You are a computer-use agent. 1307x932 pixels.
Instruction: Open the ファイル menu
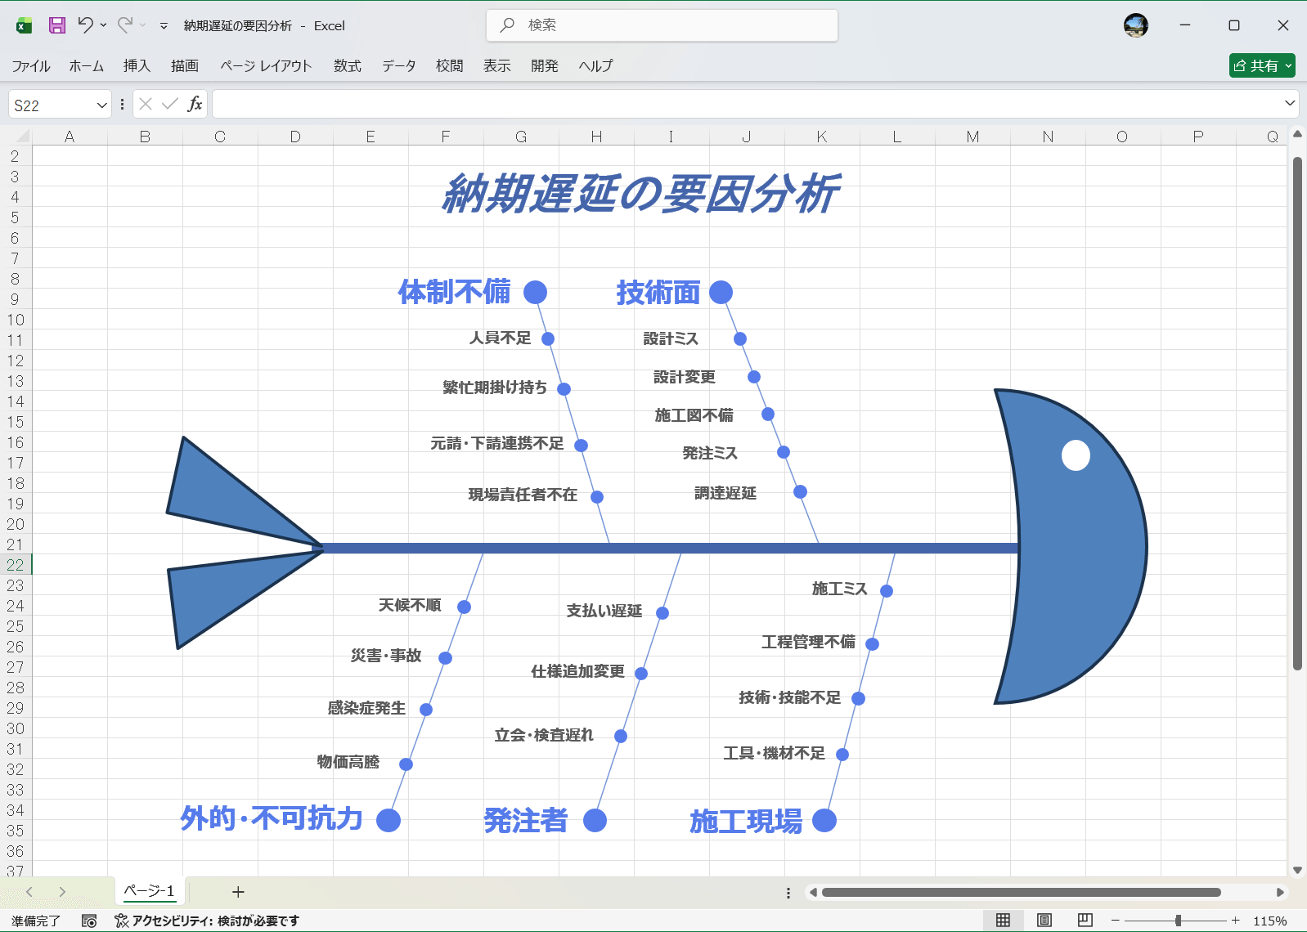pyautogui.click(x=31, y=65)
